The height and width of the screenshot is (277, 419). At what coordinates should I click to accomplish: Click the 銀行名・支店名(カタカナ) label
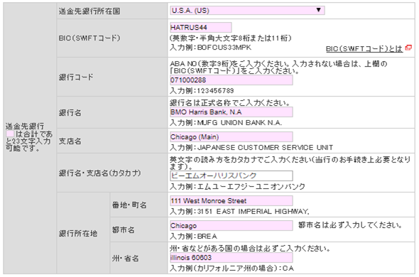99,173
